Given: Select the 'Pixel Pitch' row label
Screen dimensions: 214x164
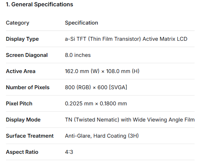Looking at the screenshot, I should coord(19,104).
